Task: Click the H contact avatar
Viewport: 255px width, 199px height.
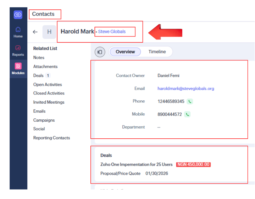Action: [49, 32]
